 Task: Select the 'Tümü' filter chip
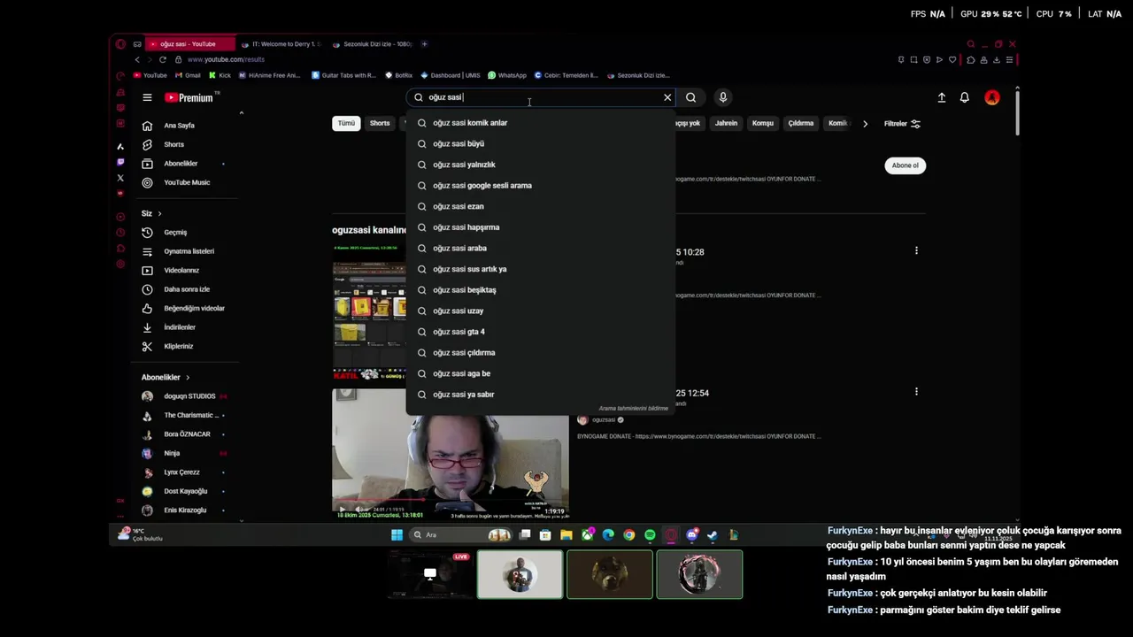click(346, 123)
